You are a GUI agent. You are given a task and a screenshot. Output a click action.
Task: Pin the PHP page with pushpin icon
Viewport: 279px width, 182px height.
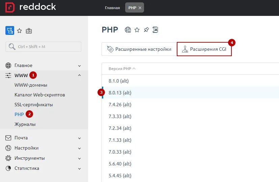(146, 30)
